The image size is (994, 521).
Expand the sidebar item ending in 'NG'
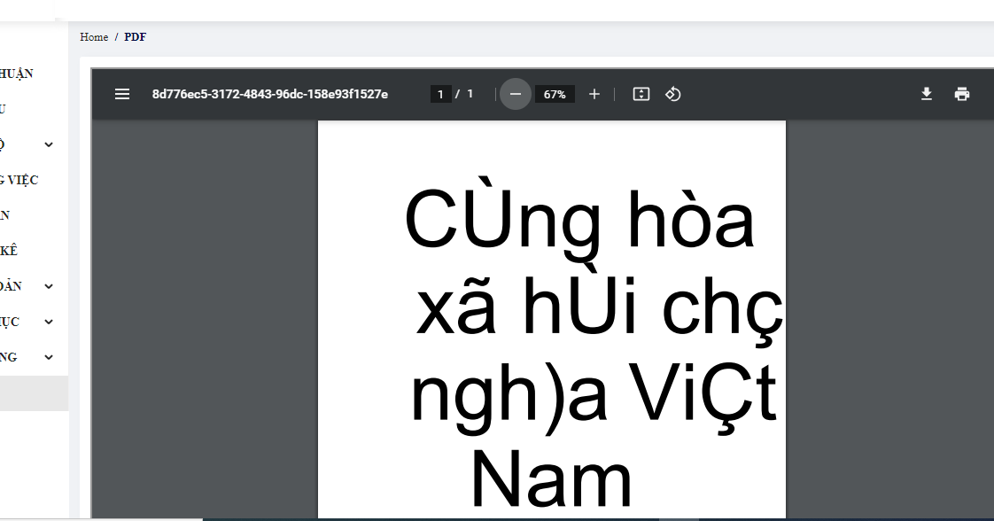(49, 357)
